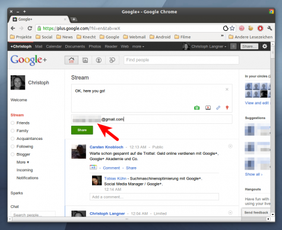
Task: Open Reader in the Google bar
Action: coord(111,46)
